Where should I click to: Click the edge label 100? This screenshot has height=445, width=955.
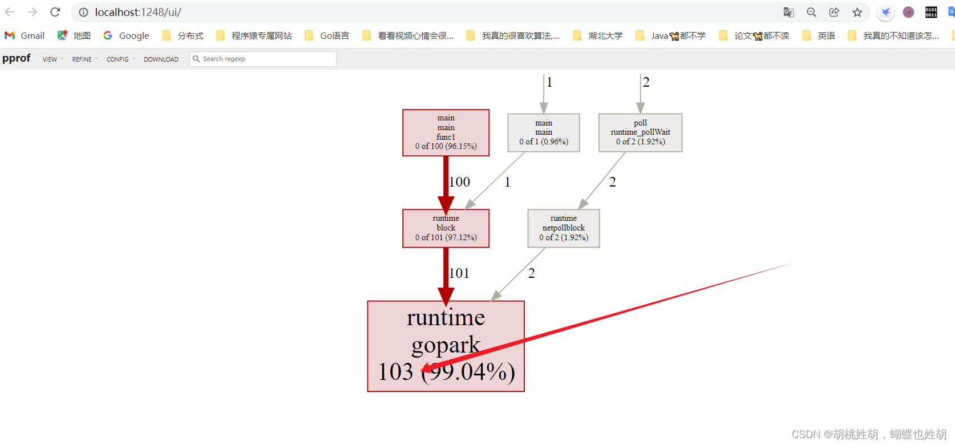(460, 182)
